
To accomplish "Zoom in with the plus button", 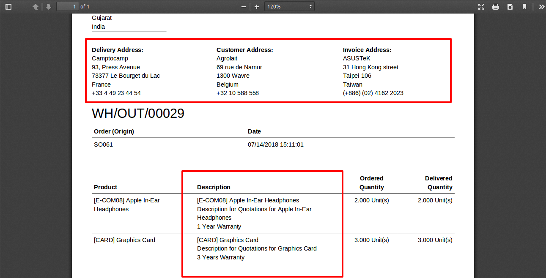I will tap(257, 7).
